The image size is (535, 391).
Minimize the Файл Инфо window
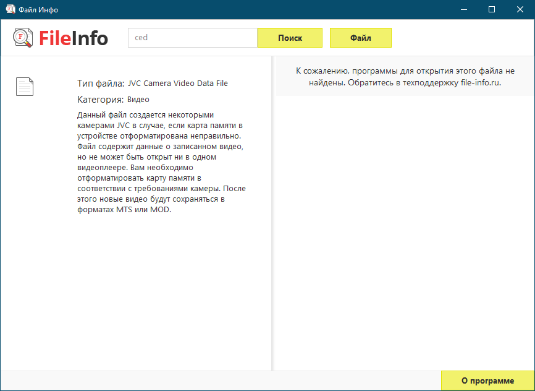pyautogui.click(x=463, y=9)
